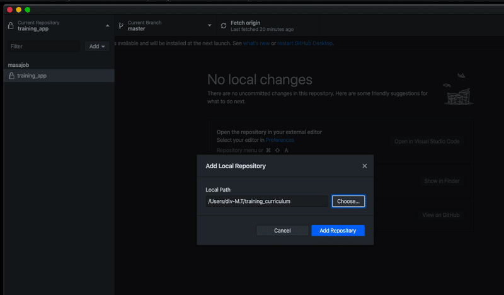Click the Add Local Repository title text

point(236,166)
